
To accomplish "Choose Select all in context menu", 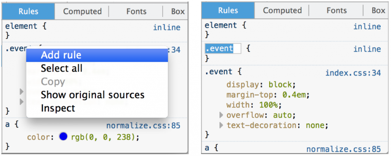I will 97,68.
